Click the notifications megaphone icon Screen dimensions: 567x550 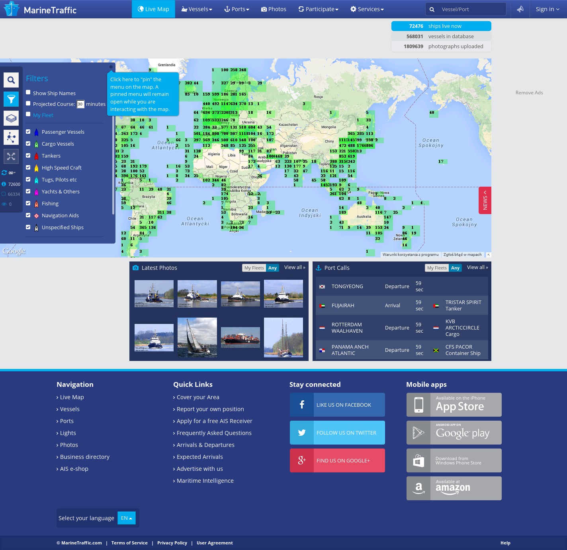pos(520,9)
